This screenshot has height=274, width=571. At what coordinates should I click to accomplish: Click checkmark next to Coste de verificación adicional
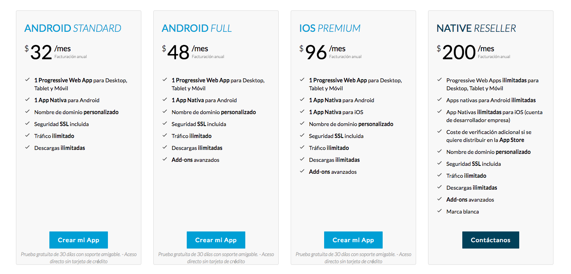coord(439,132)
